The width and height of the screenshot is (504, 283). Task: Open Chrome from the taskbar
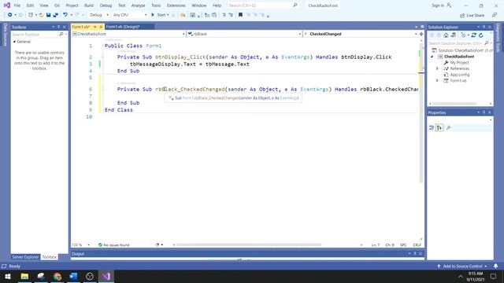57,276
